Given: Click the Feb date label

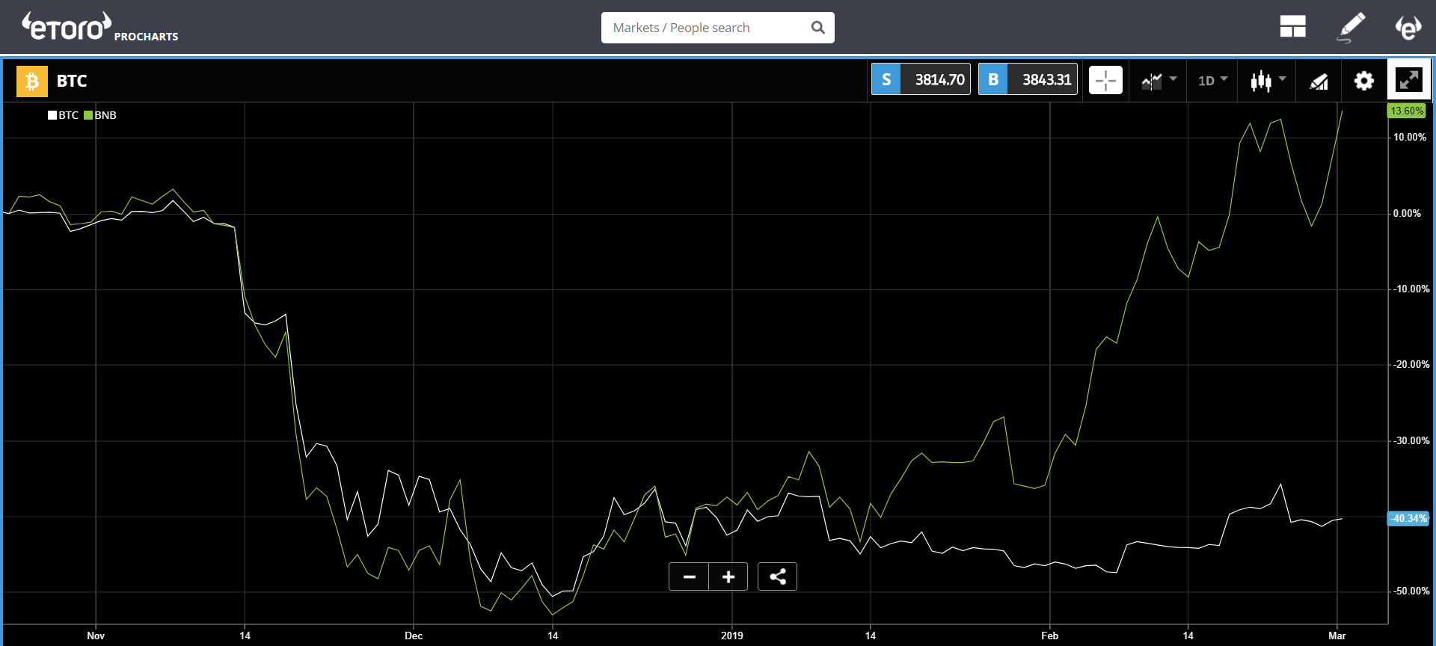Looking at the screenshot, I should 1050,636.
